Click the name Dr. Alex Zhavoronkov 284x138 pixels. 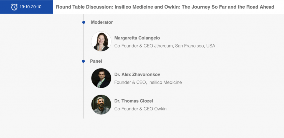pyautogui.click(x=137, y=75)
